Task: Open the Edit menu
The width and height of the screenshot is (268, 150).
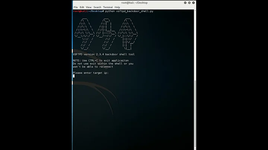Action: point(82,7)
